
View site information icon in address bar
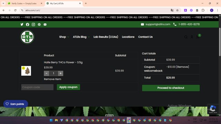pos(22,10)
